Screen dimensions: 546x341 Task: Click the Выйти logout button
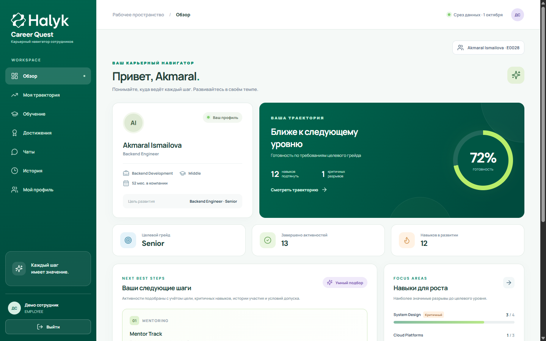(x=48, y=327)
